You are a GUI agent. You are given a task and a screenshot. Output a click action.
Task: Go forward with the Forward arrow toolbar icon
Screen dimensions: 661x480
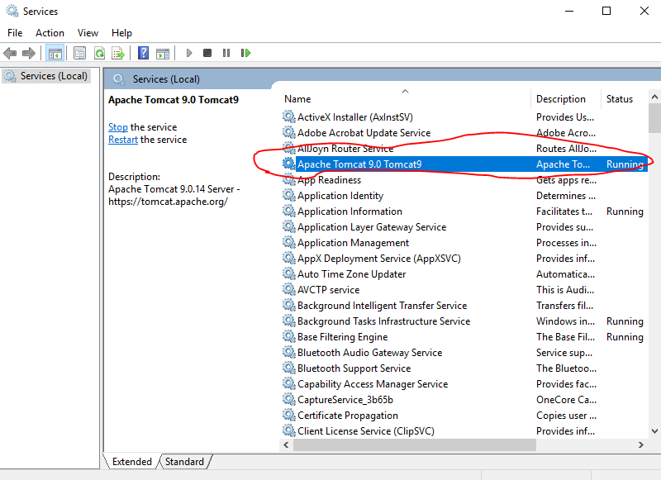pyautogui.click(x=29, y=53)
